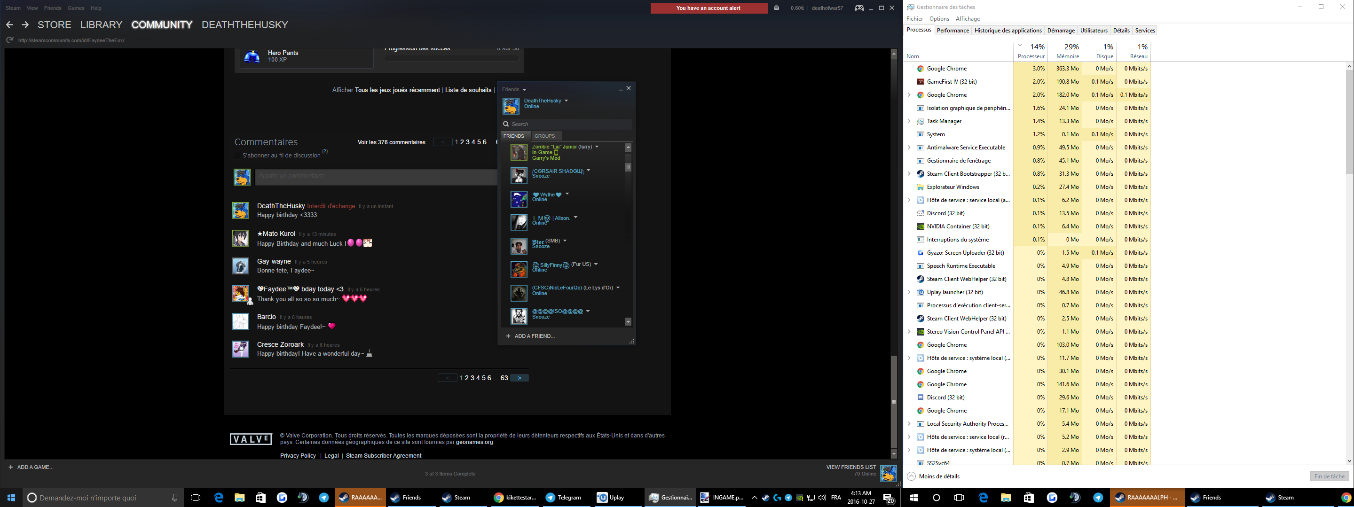This screenshot has width=1354, height=507.
Task: Click the Fin de tâche button
Action: [x=1329, y=476]
